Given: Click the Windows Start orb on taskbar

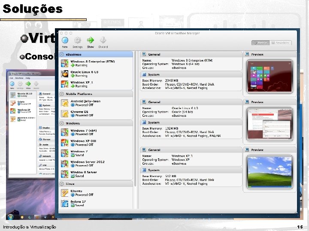Looking at the screenshot, I should [11, 217].
